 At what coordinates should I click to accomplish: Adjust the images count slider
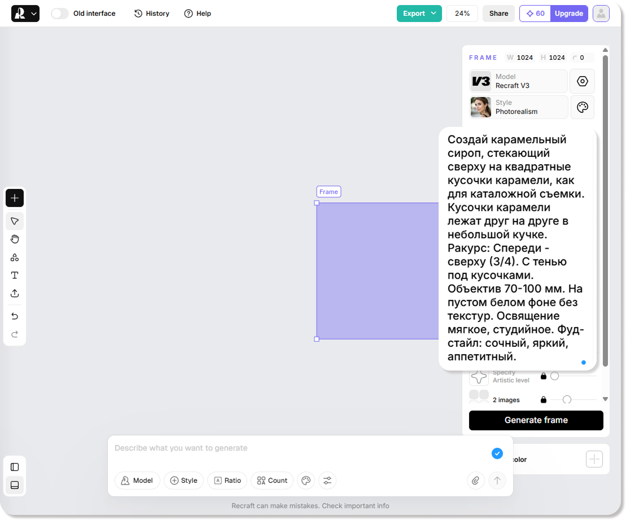click(567, 400)
